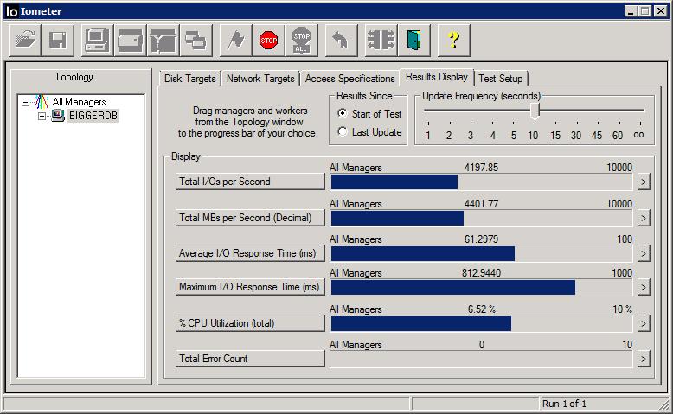This screenshot has height=414, width=673.
Task: Click the Iometer title bar logo
Action: 12,11
